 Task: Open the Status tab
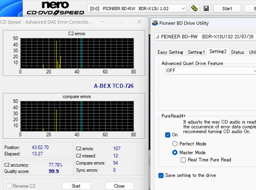click(x=237, y=52)
